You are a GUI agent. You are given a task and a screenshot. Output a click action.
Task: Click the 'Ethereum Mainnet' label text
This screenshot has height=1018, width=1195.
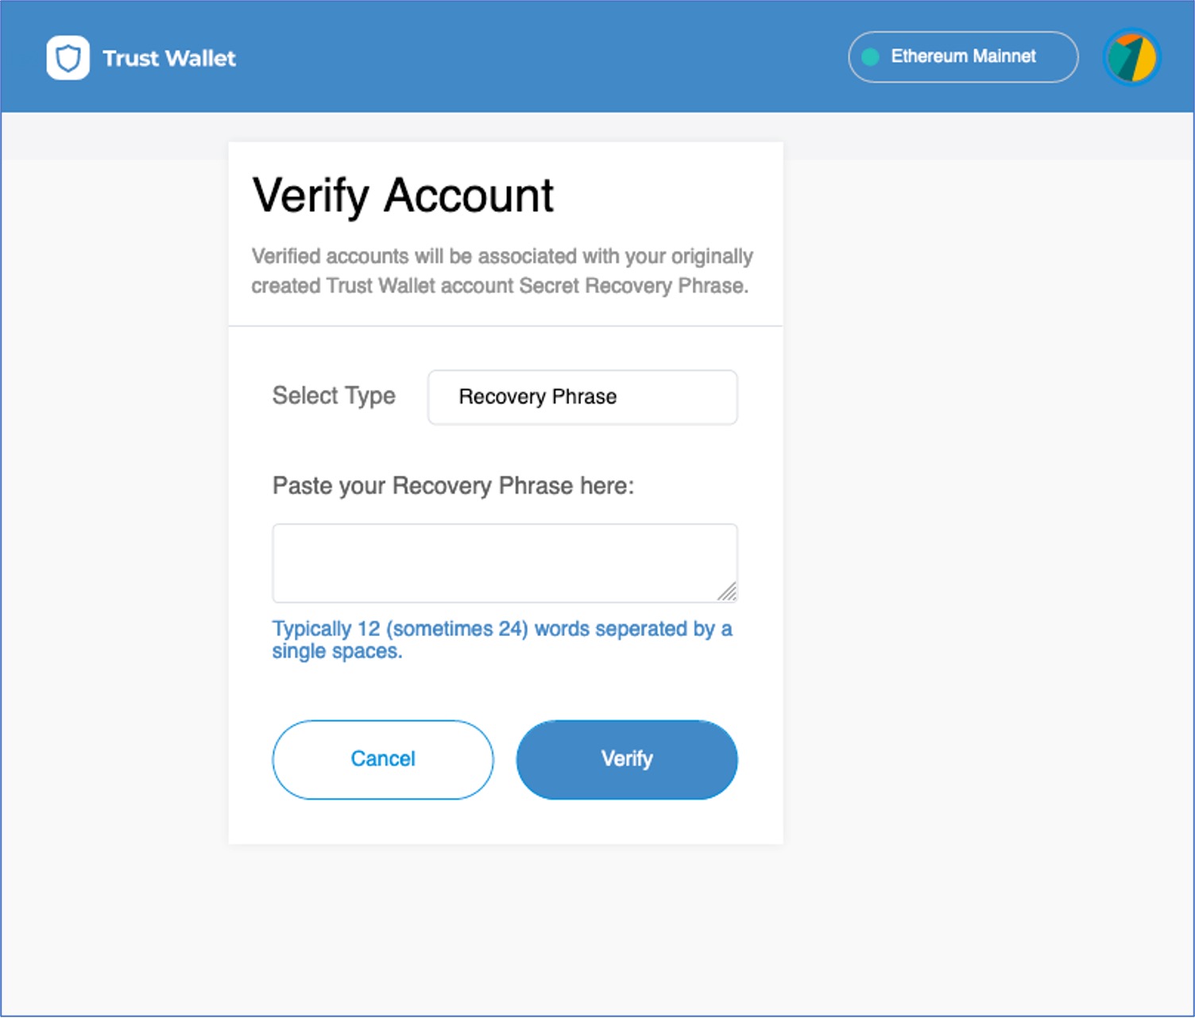[x=963, y=56]
